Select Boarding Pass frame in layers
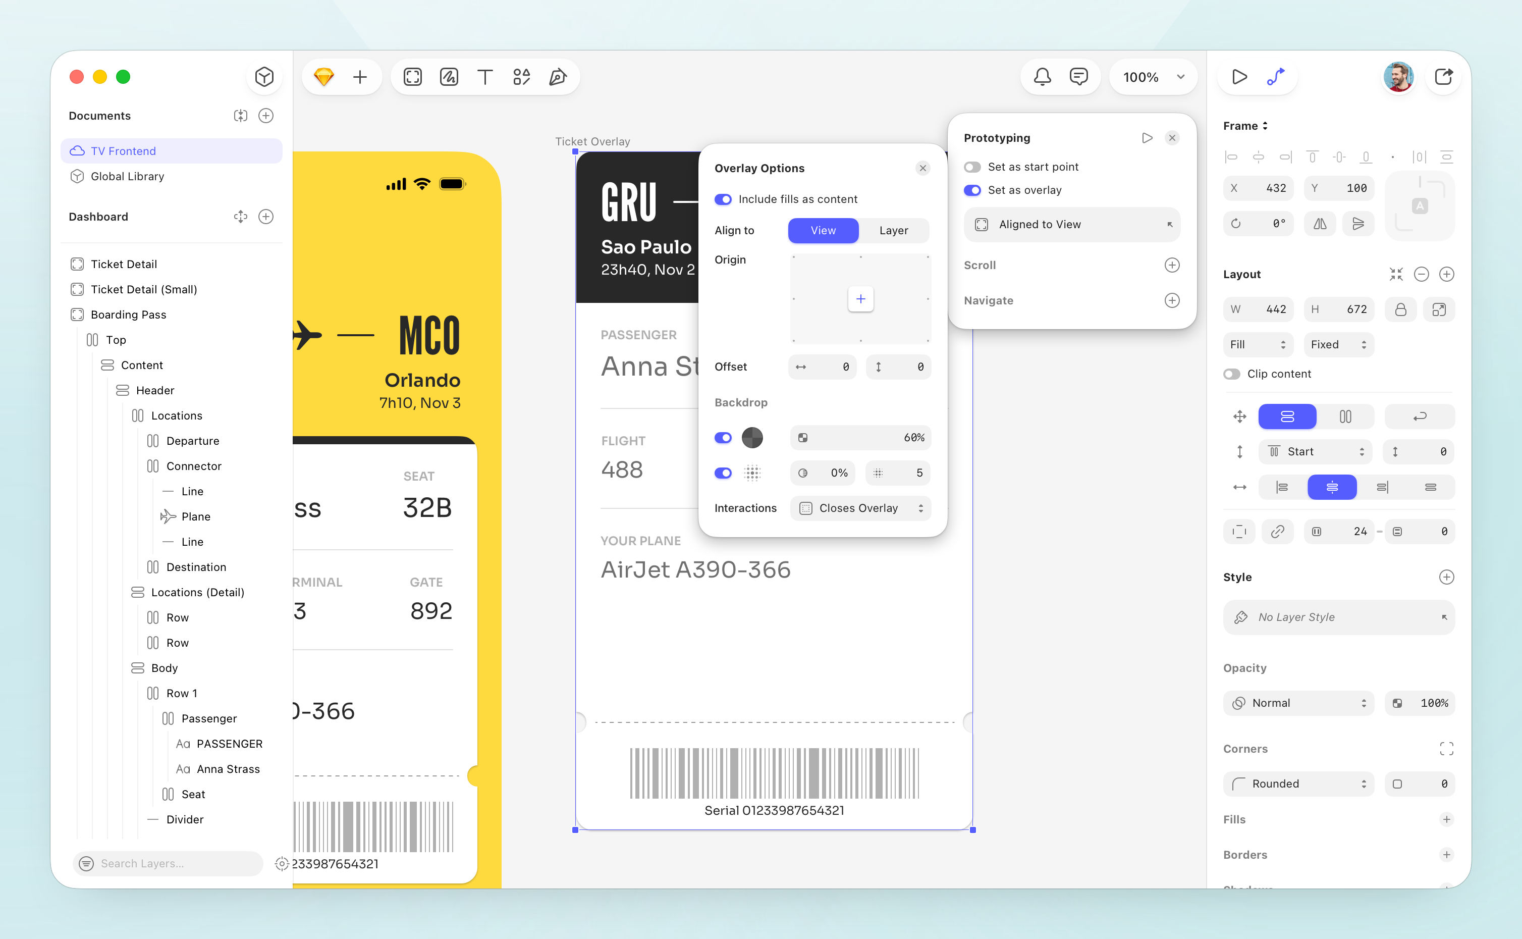This screenshot has height=939, width=1522. [171, 315]
